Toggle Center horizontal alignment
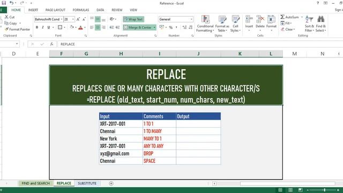The width and height of the screenshot is (343, 193). pos(98,27)
